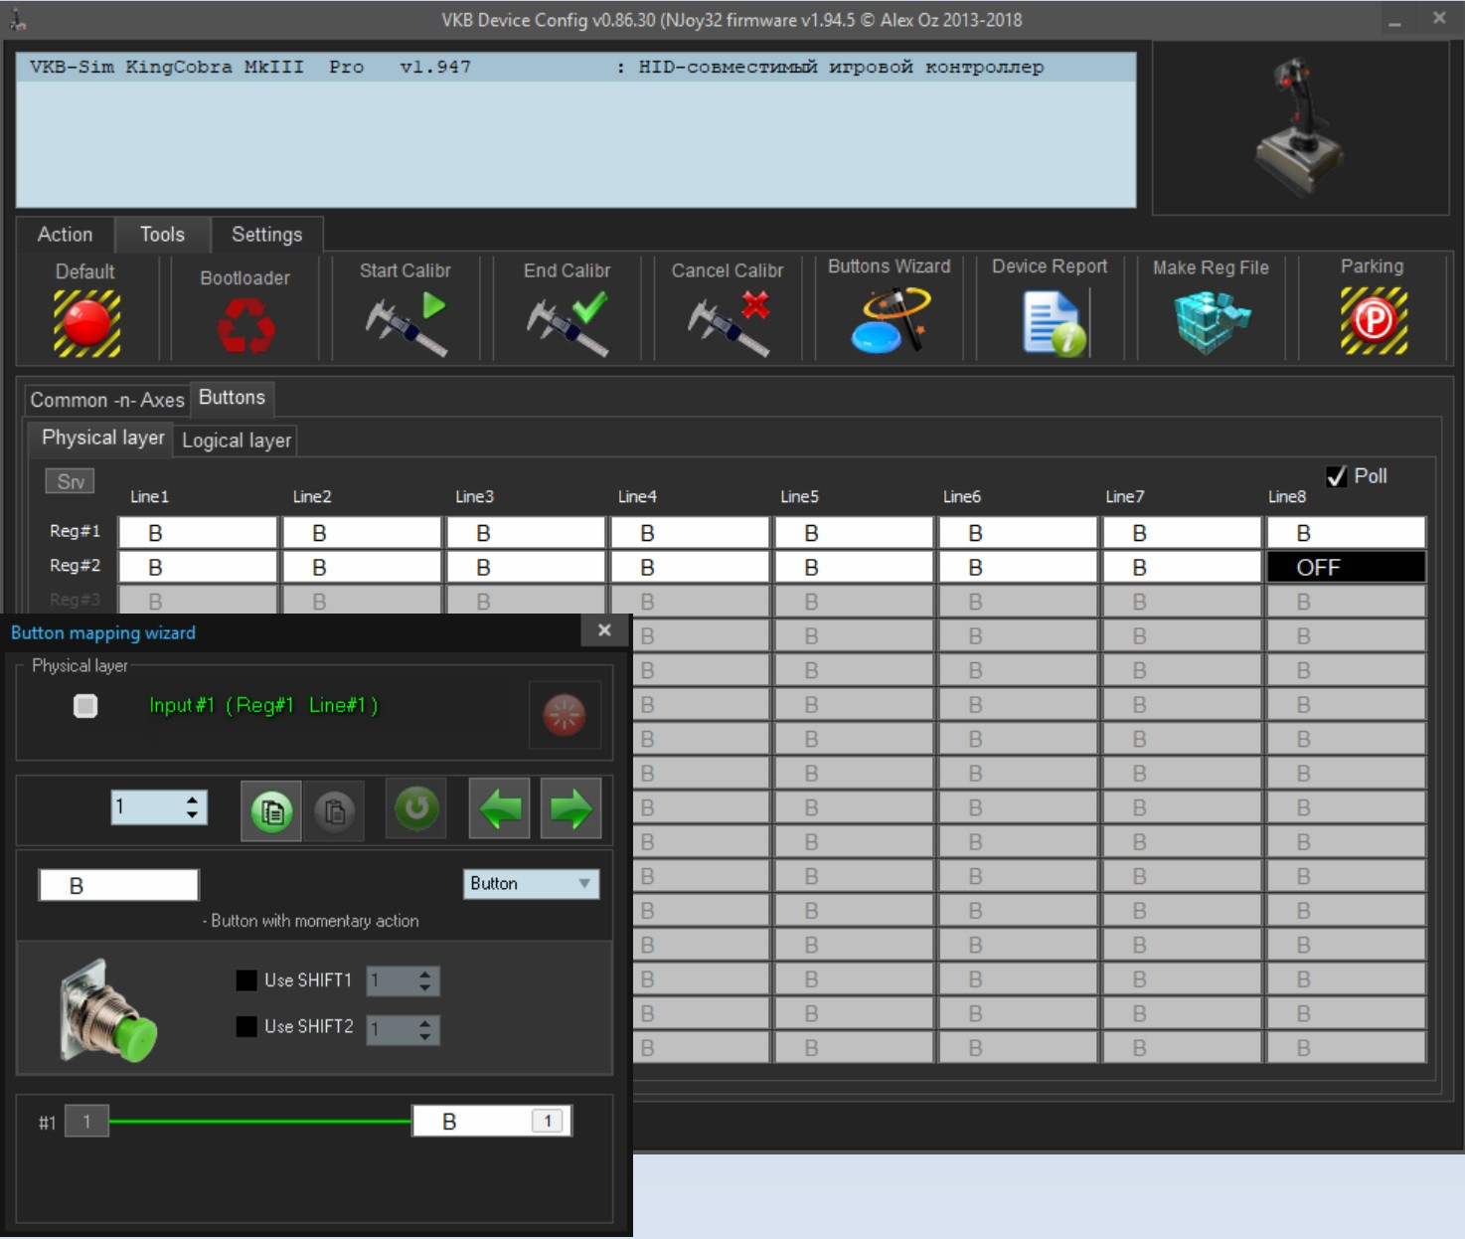Increment the SHIFT2 spinner
Viewport: 1465px width, 1239px height.
coord(424,1022)
